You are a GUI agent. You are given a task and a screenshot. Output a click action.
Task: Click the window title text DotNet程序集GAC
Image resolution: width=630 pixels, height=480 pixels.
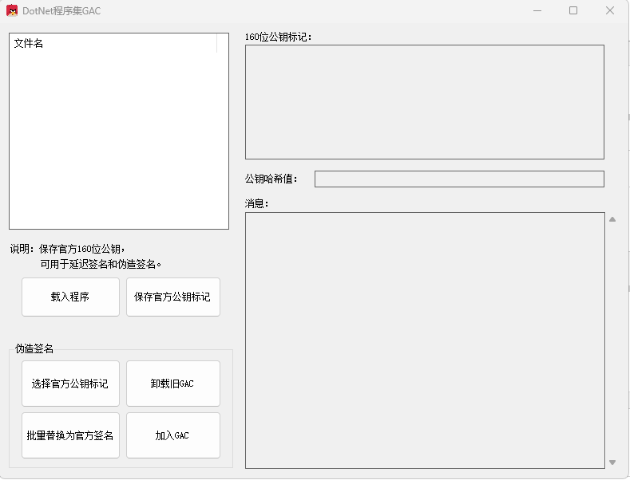61,11
